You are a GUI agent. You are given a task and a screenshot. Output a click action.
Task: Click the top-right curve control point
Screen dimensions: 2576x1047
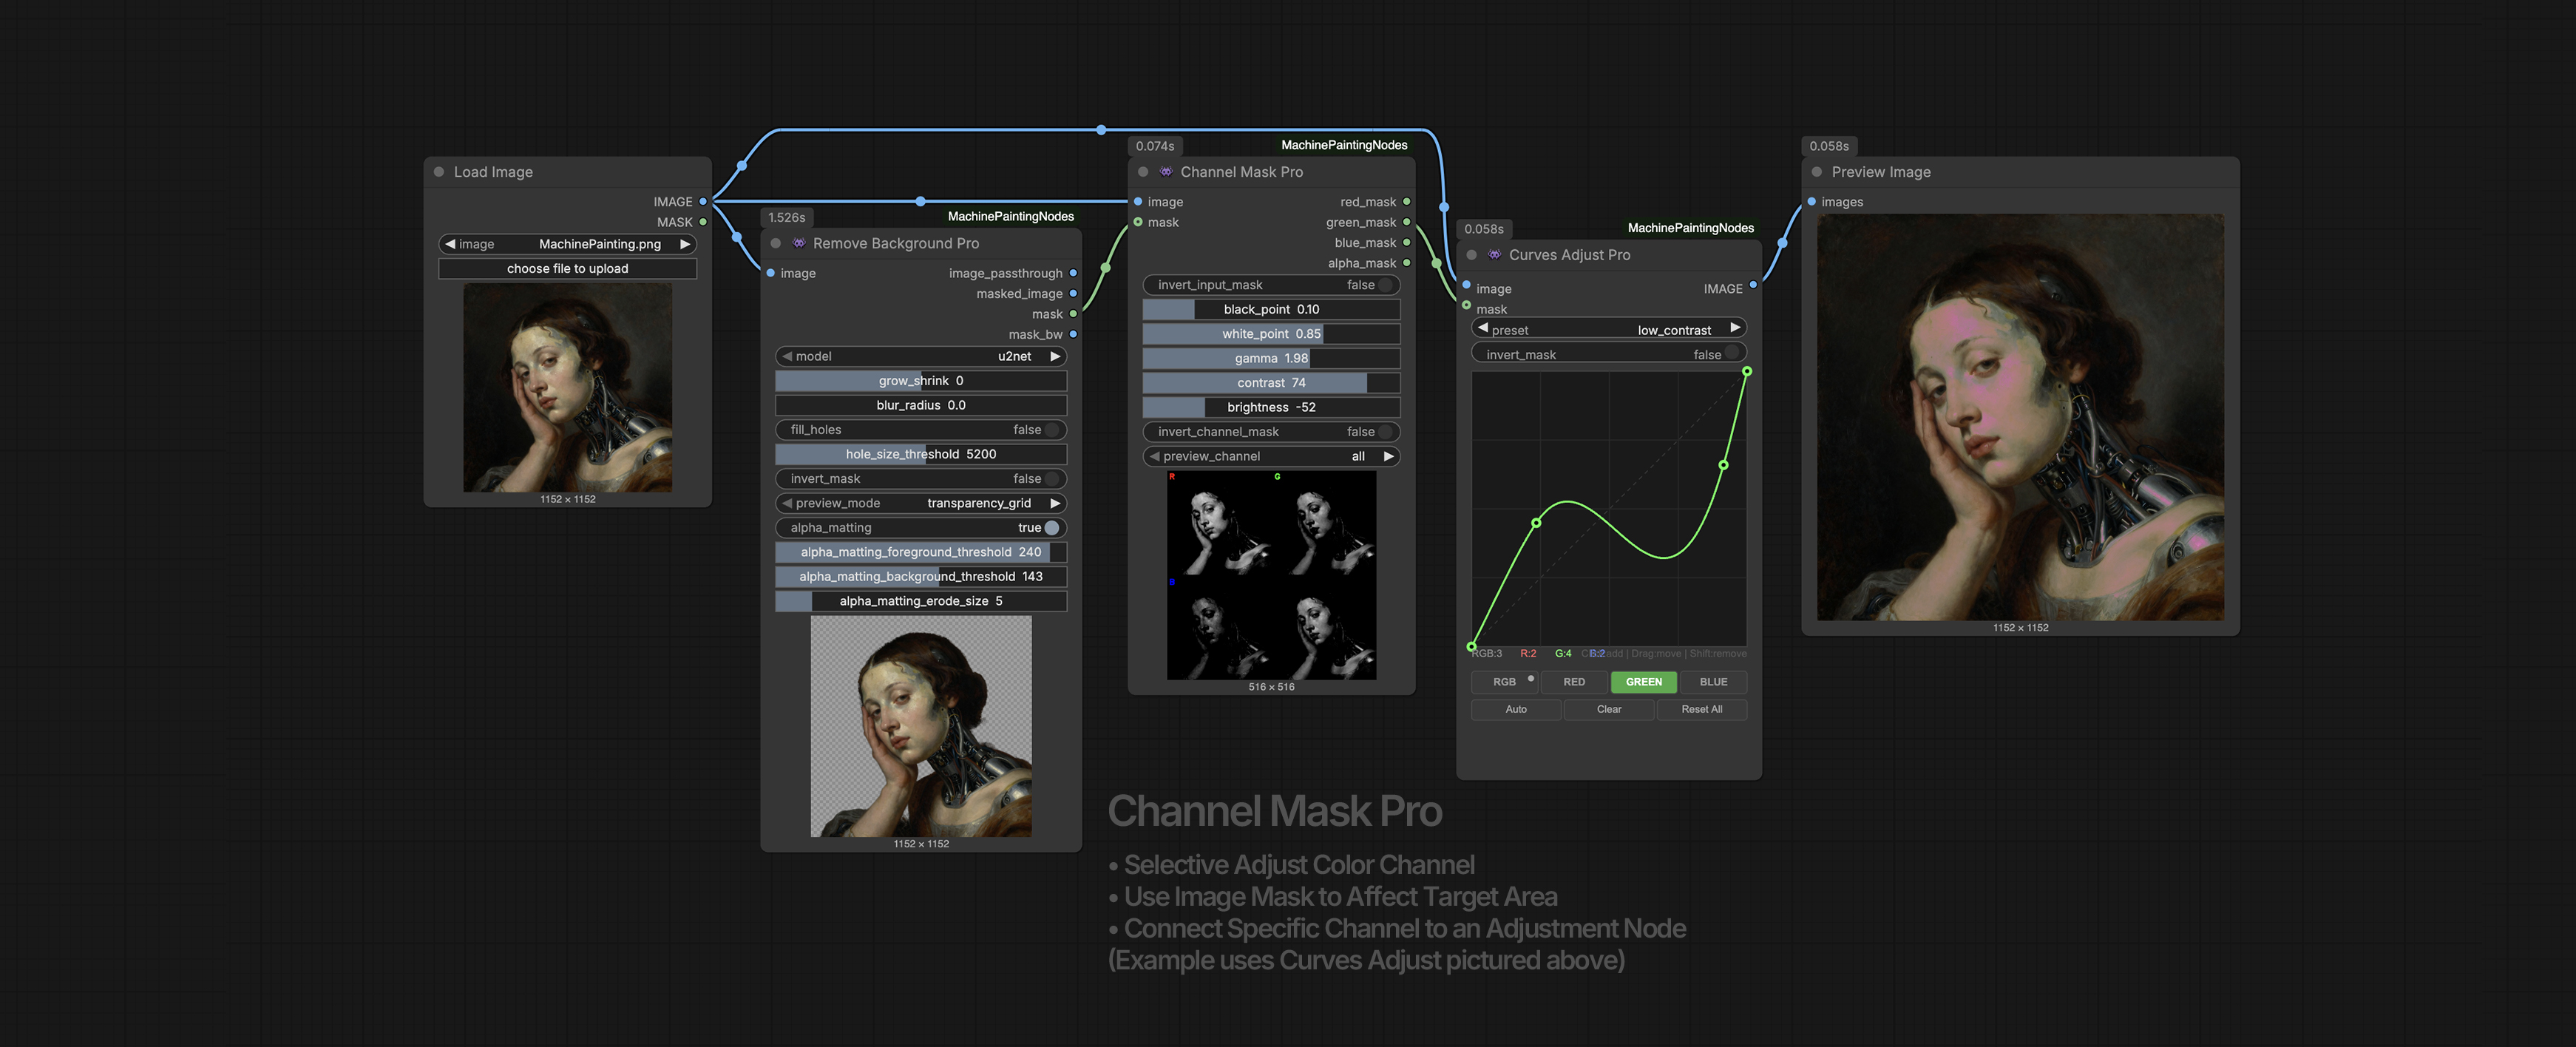point(1747,372)
